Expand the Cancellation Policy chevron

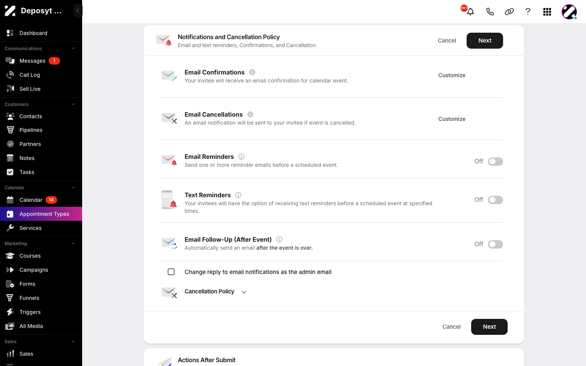[244, 292]
